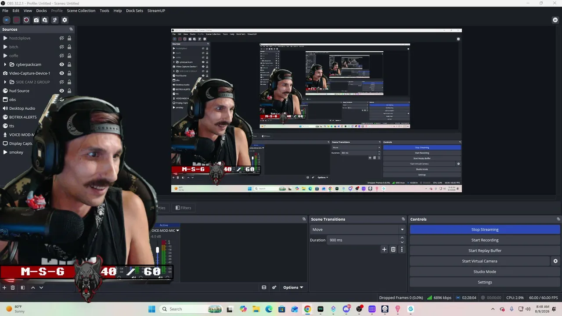
Task: Hide the hud Source layer
Action: (62, 91)
